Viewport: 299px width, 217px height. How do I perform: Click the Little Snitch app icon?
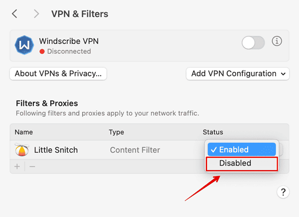(22, 150)
